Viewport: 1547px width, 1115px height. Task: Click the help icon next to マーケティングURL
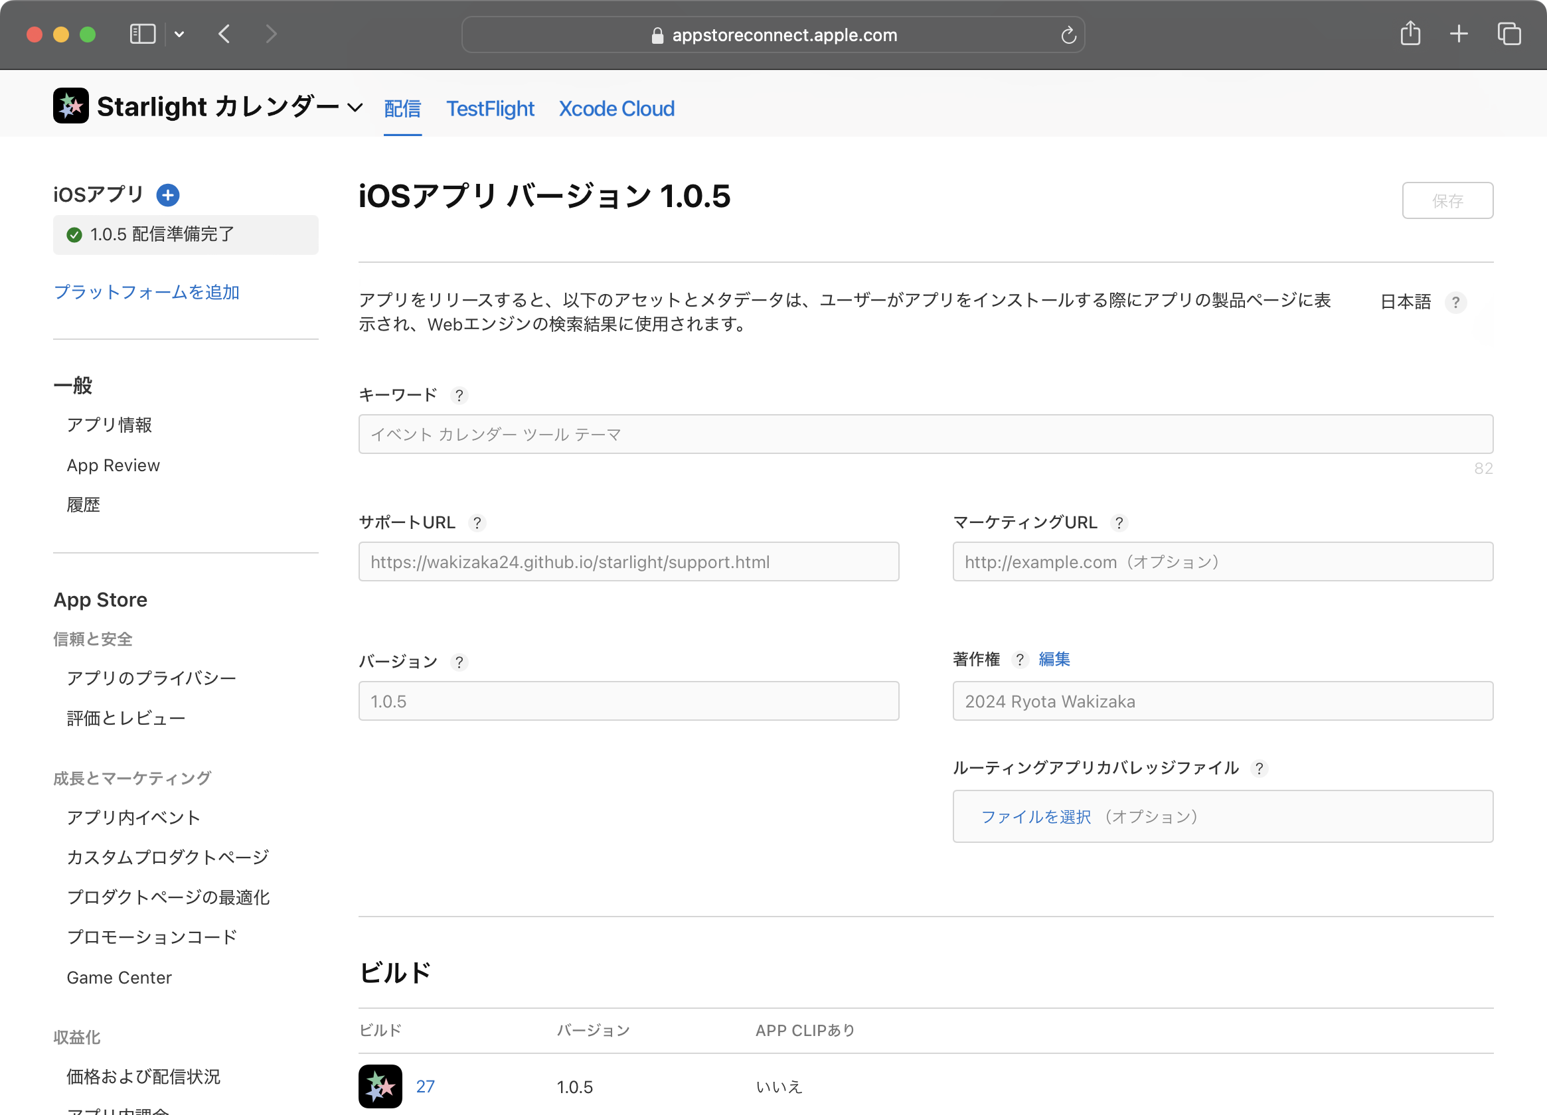pos(1119,523)
